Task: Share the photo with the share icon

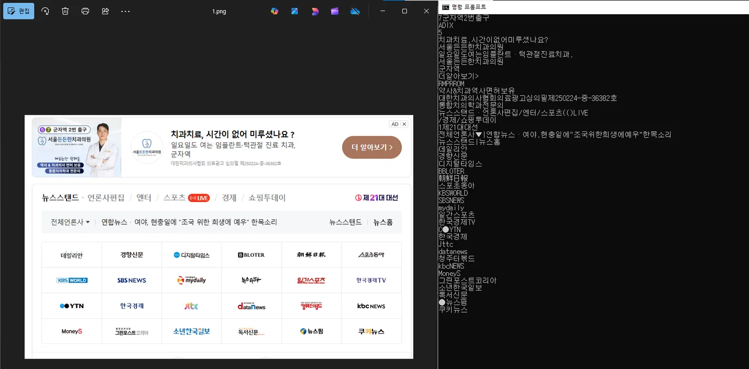Action: click(x=105, y=11)
